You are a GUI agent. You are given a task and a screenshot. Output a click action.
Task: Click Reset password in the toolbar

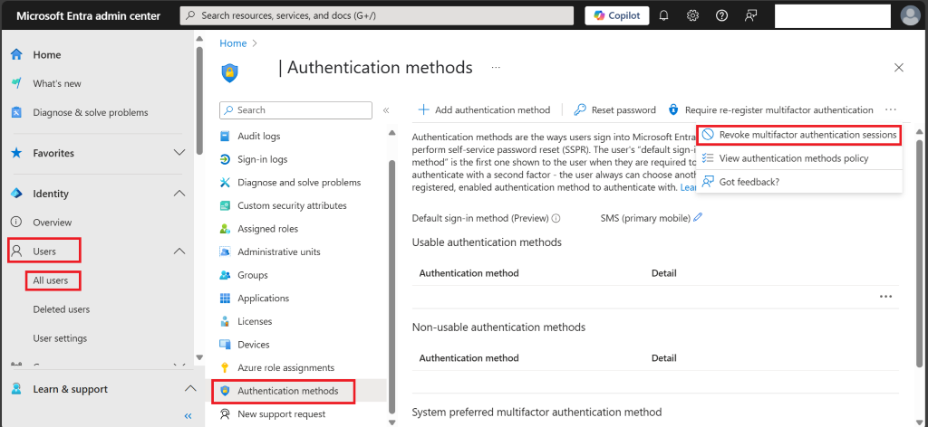(x=615, y=109)
